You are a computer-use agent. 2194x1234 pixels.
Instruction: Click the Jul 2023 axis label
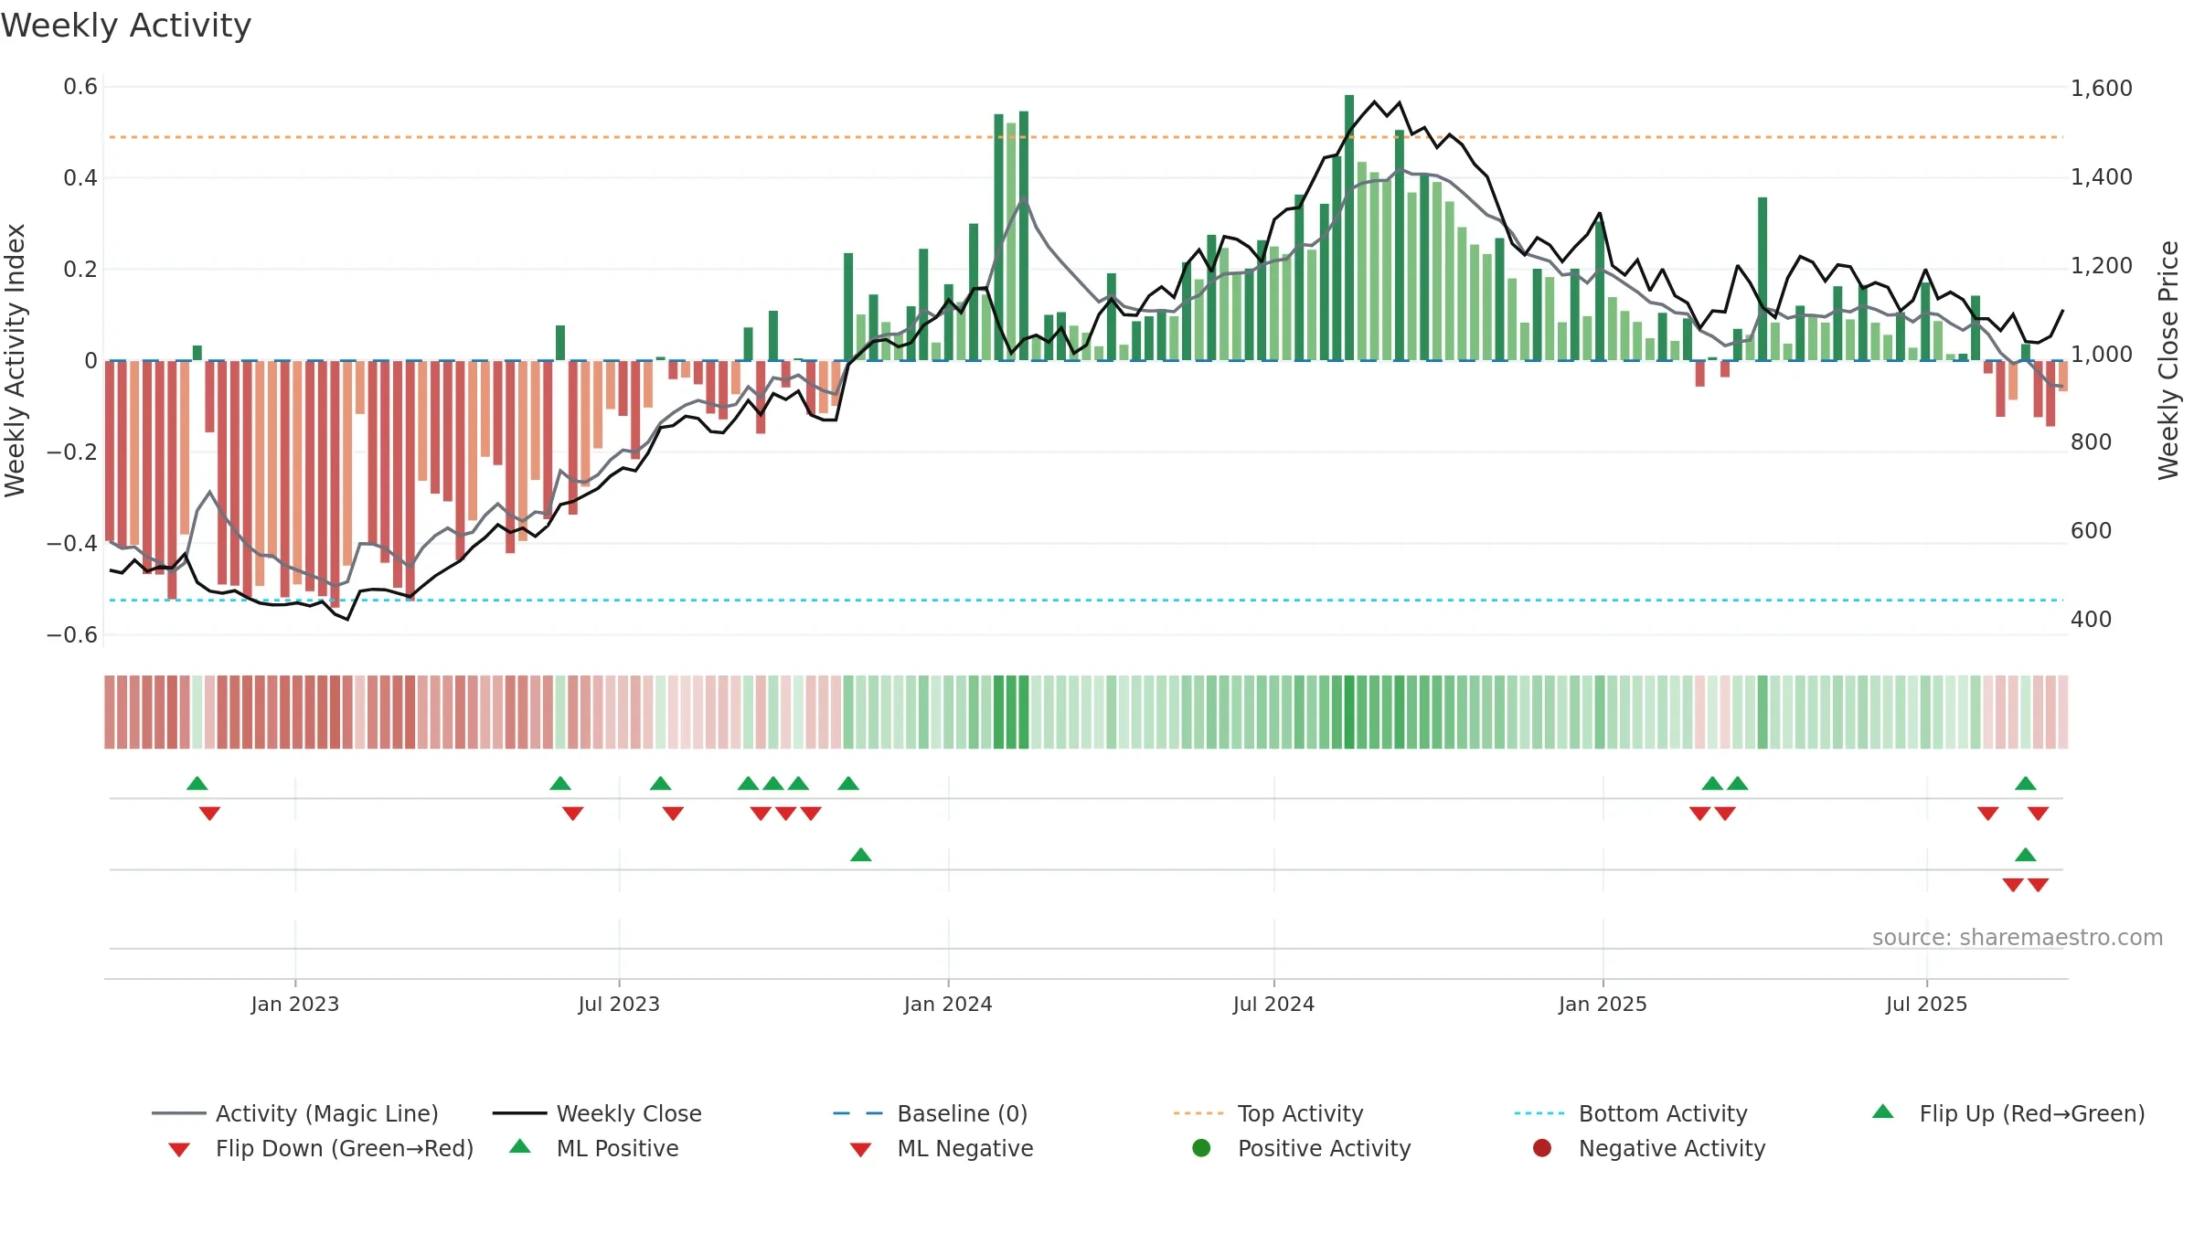tap(619, 1004)
